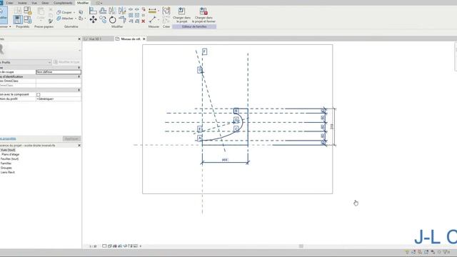Image resolution: width=457 pixels, height=257 pixels.
Task: Select the Offset (Décalage) tool
Action: click(x=103, y=11)
